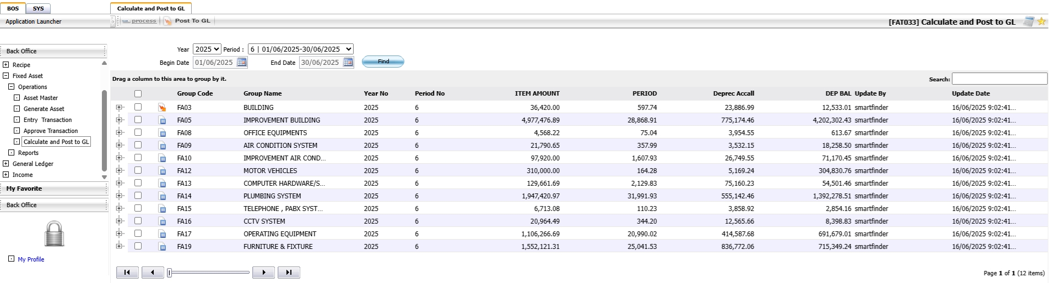Click the next page arrow button

tap(263, 273)
